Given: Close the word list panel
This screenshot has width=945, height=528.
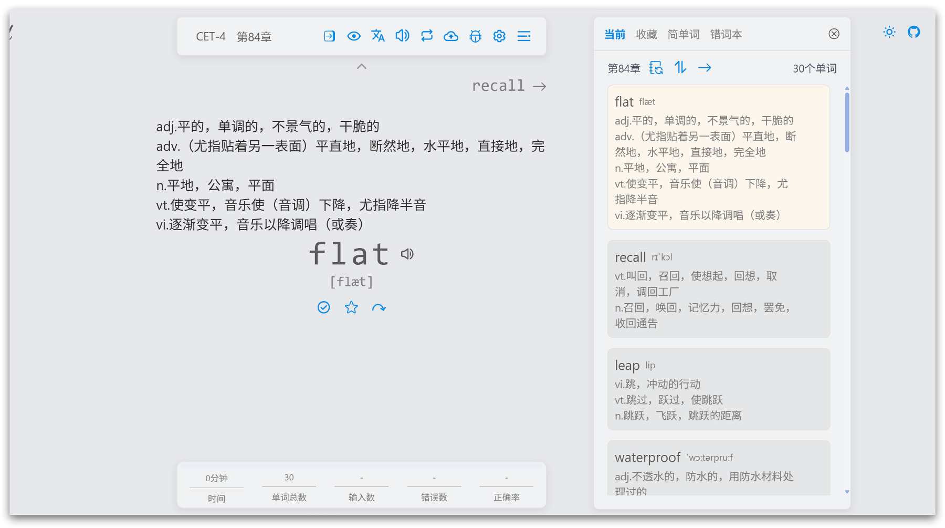Looking at the screenshot, I should coord(834,34).
